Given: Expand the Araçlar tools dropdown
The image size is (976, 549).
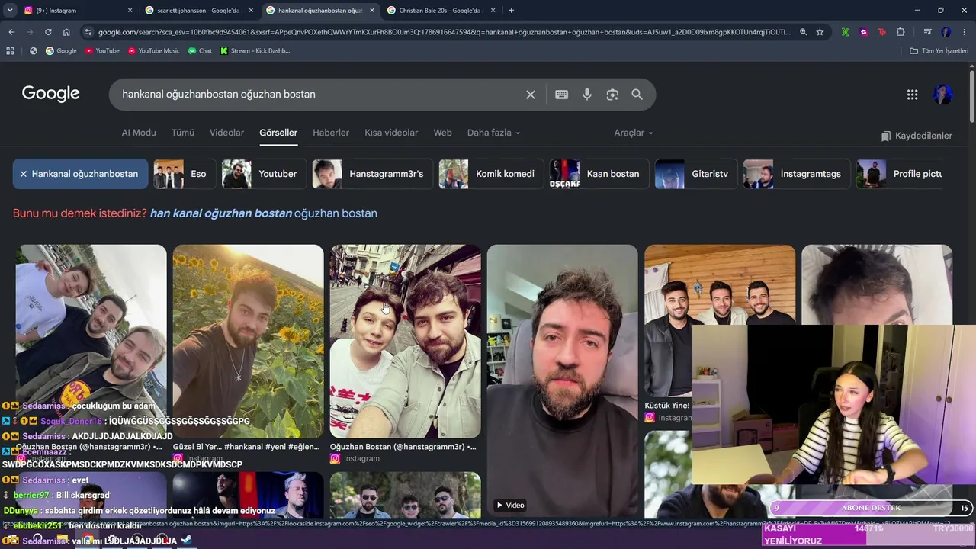Looking at the screenshot, I should [x=634, y=133].
